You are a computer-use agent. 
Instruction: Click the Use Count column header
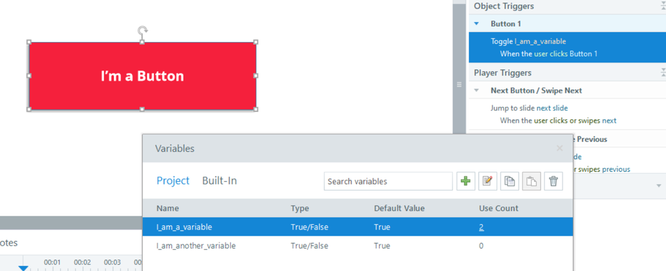(498, 208)
